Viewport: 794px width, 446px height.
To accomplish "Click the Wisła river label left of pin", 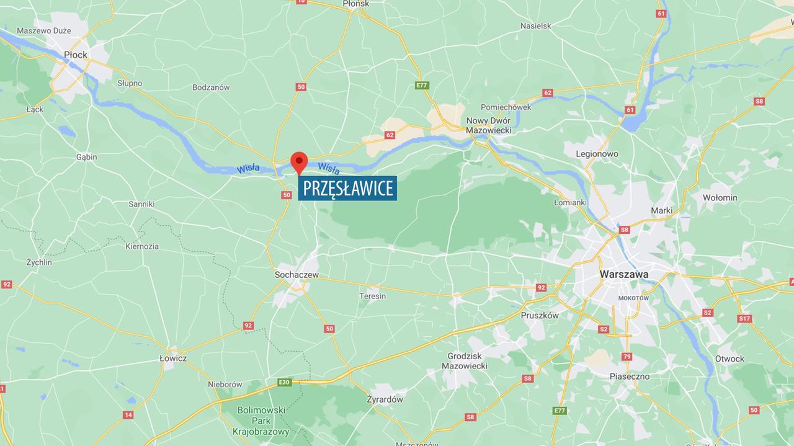I will 248,169.
